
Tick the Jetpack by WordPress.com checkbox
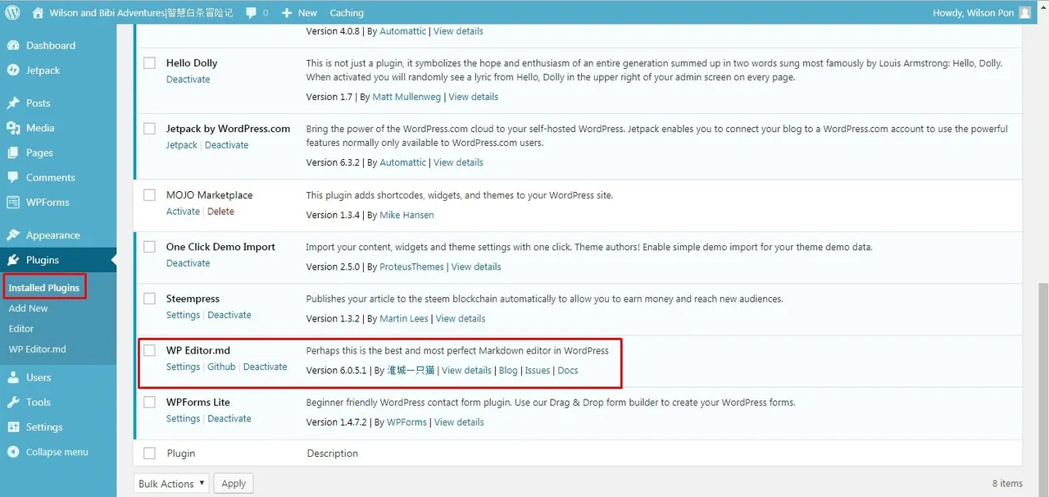(x=149, y=128)
